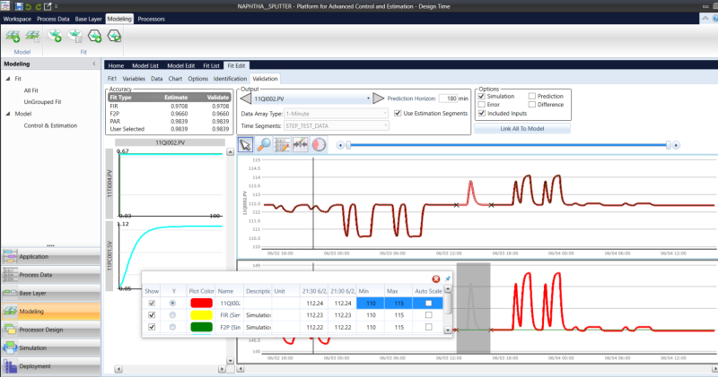Select All Fit in the tree

point(31,90)
